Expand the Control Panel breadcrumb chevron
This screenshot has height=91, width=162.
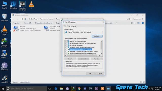(x=39, y=19)
